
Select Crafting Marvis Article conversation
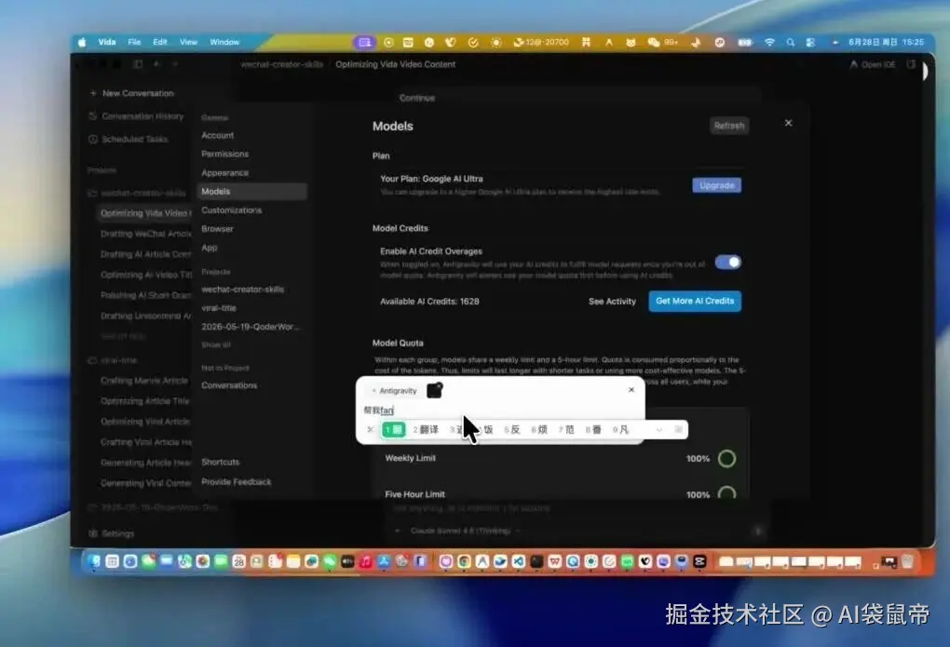click(144, 381)
